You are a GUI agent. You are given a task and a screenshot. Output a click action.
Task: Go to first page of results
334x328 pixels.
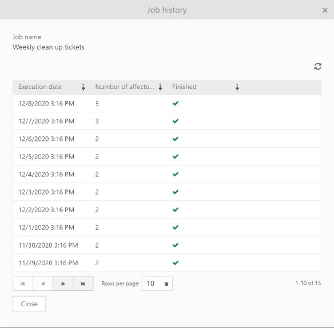coord(23,284)
